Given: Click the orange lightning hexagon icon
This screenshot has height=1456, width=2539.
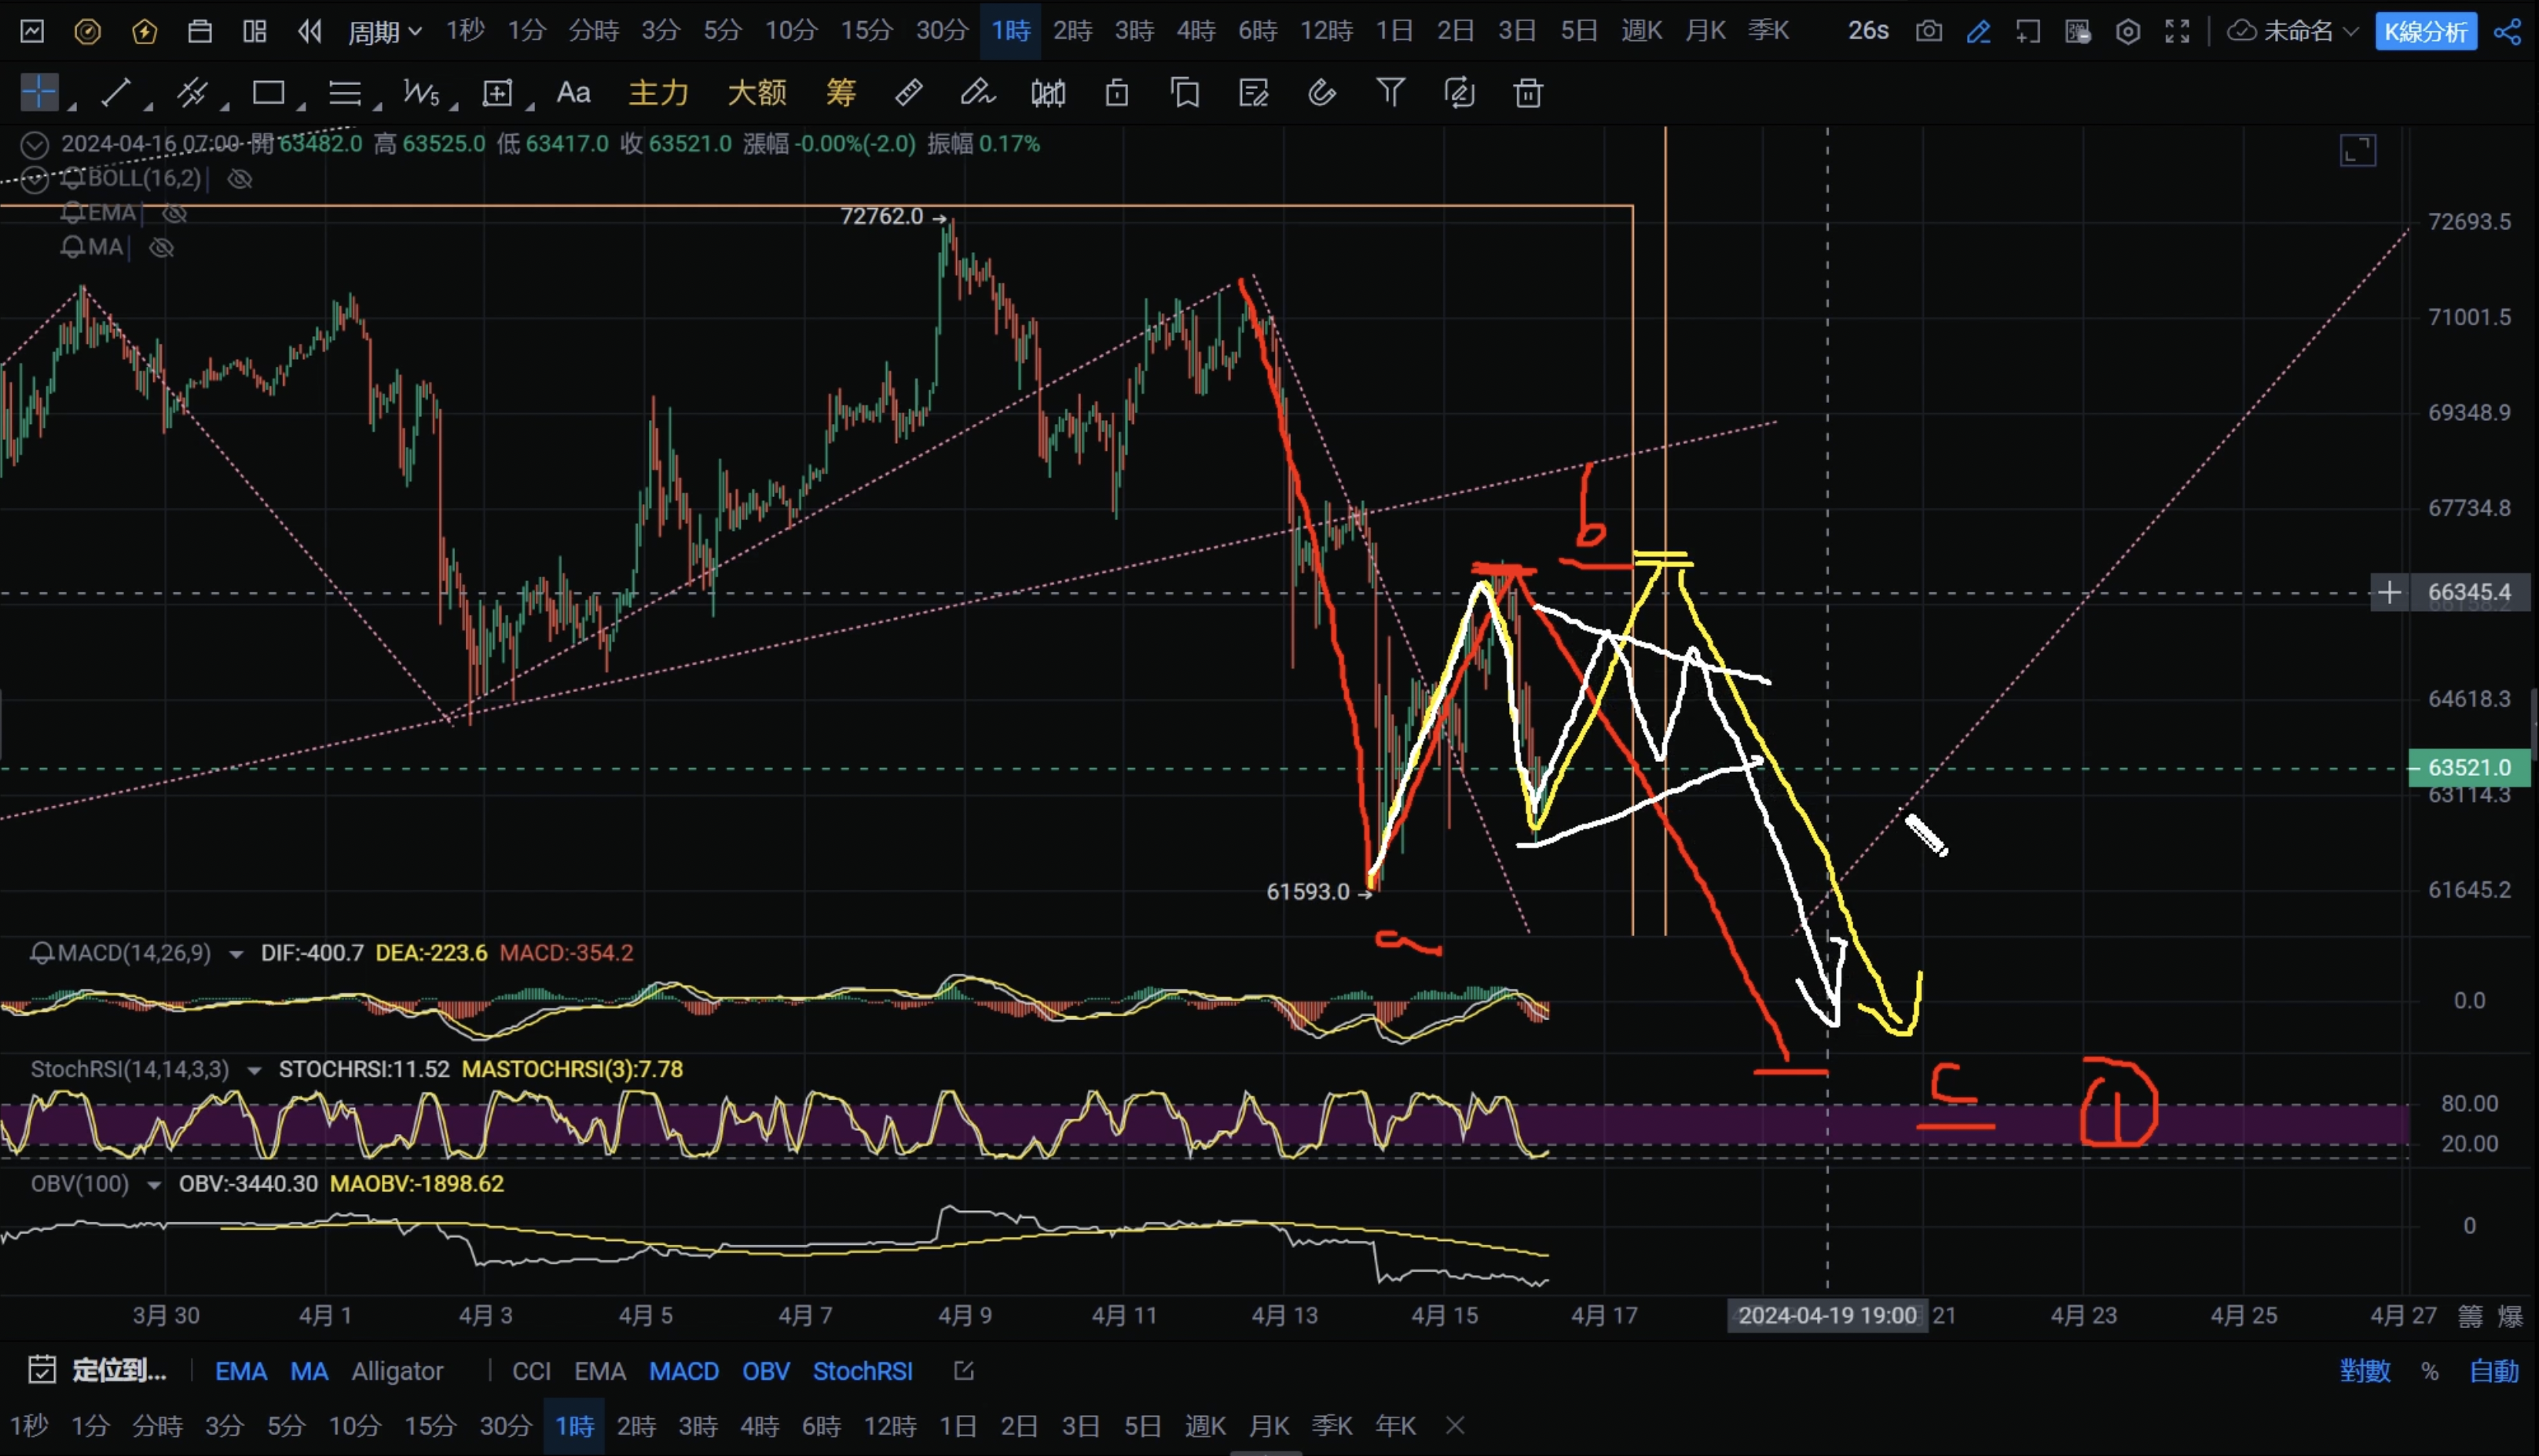Looking at the screenshot, I should 144,31.
